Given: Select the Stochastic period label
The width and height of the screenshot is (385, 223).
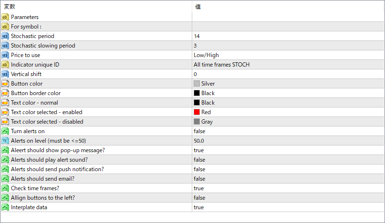Looking at the screenshot, I should coord(32,36).
